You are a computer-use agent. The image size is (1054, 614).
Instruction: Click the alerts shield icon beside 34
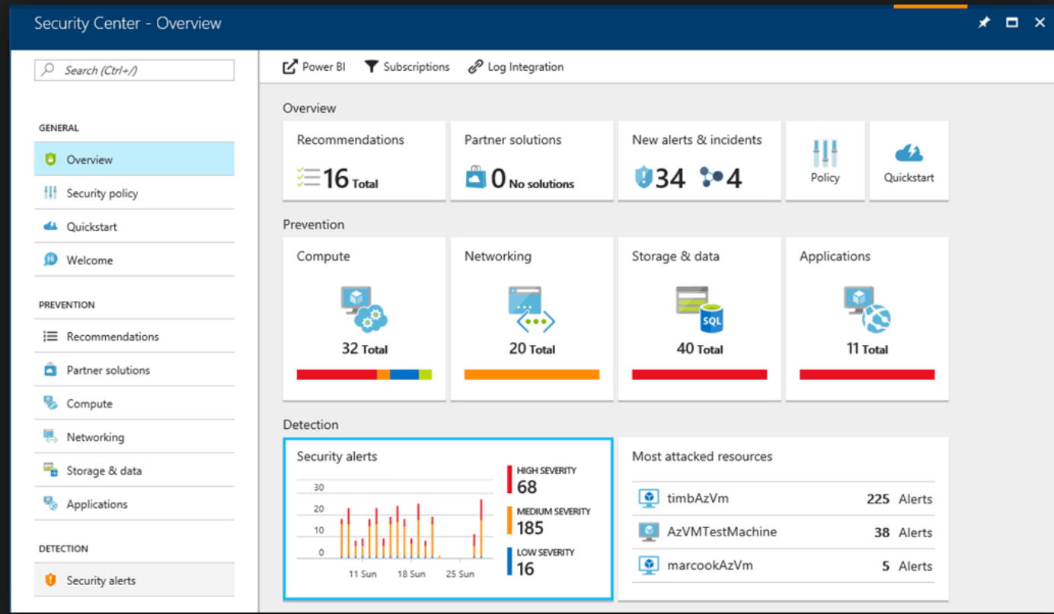coord(644,178)
